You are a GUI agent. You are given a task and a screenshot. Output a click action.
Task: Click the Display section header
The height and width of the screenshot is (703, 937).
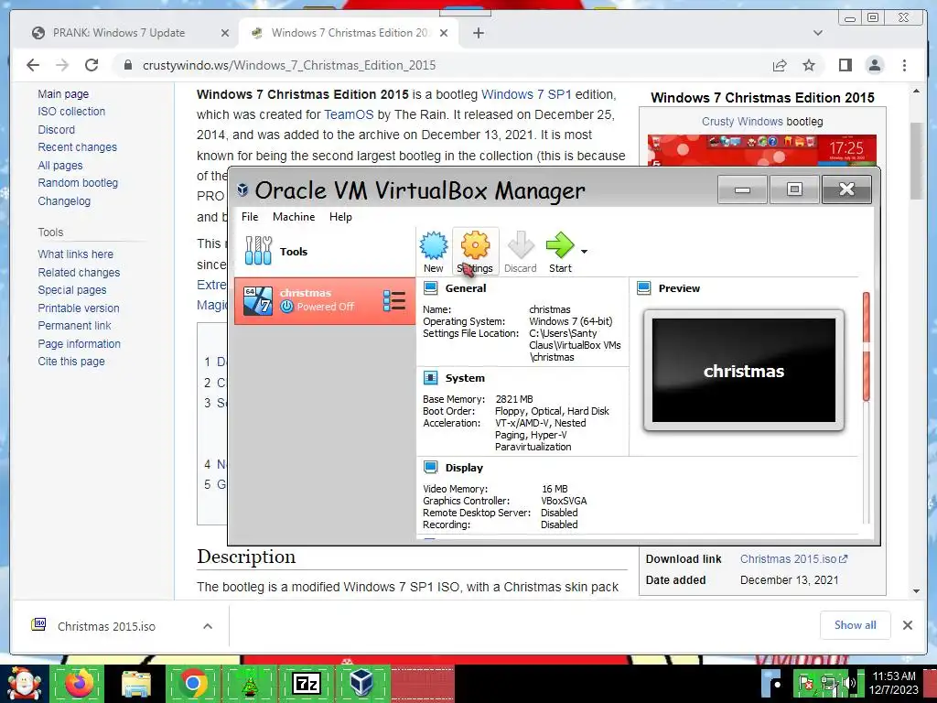[464, 468]
